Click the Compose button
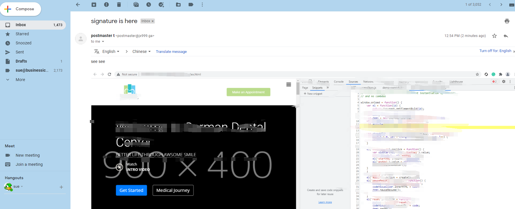 pyautogui.click(x=21, y=9)
